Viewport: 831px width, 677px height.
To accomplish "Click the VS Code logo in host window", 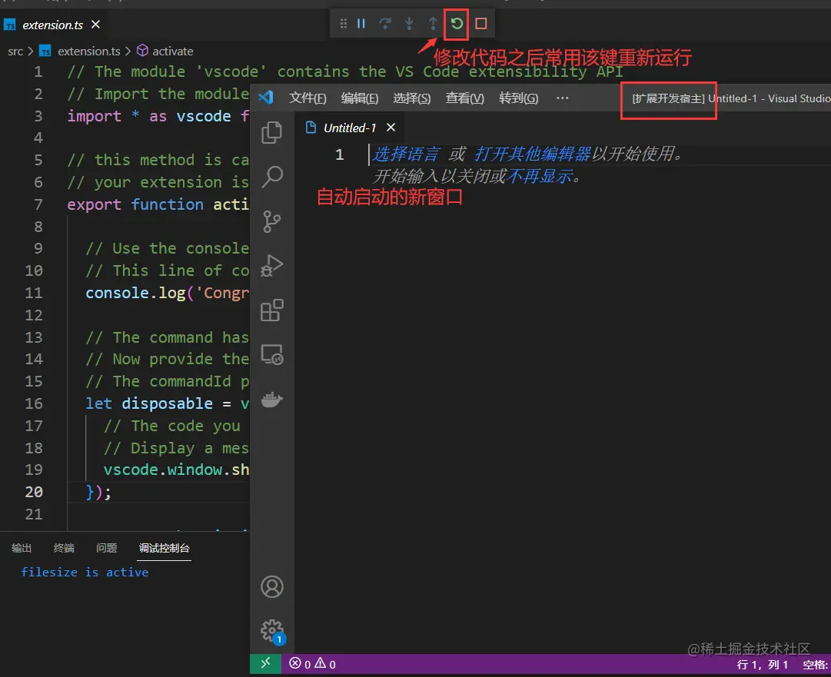I will (265, 98).
